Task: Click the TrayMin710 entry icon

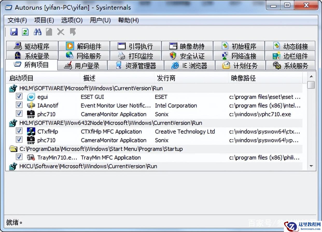Action: [31, 158]
